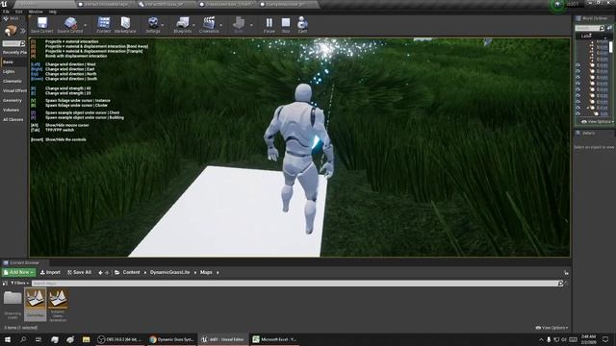The image size is (616, 346).
Task: Click the Save All button
Action: click(x=79, y=272)
